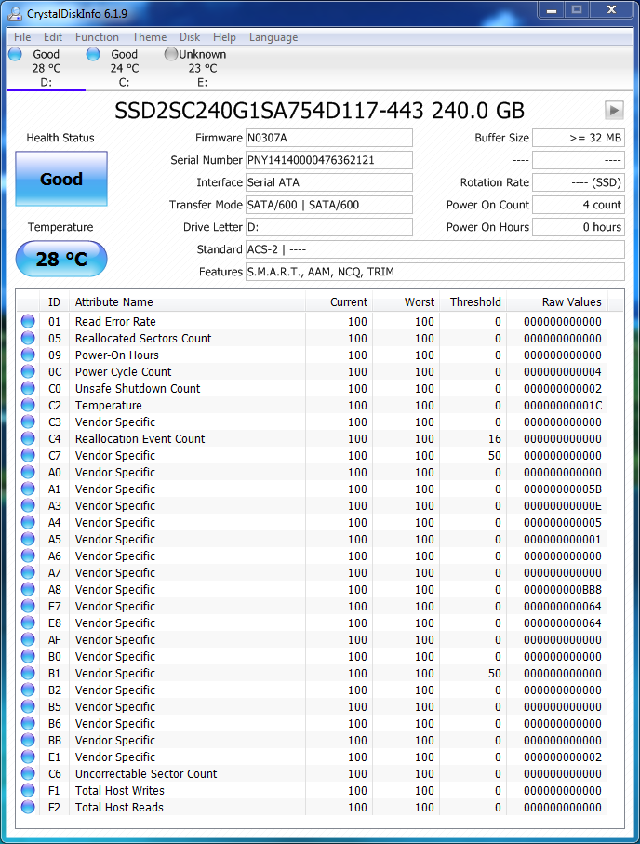Click the Serial Number field
640x844 pixels.
[328, 160]
